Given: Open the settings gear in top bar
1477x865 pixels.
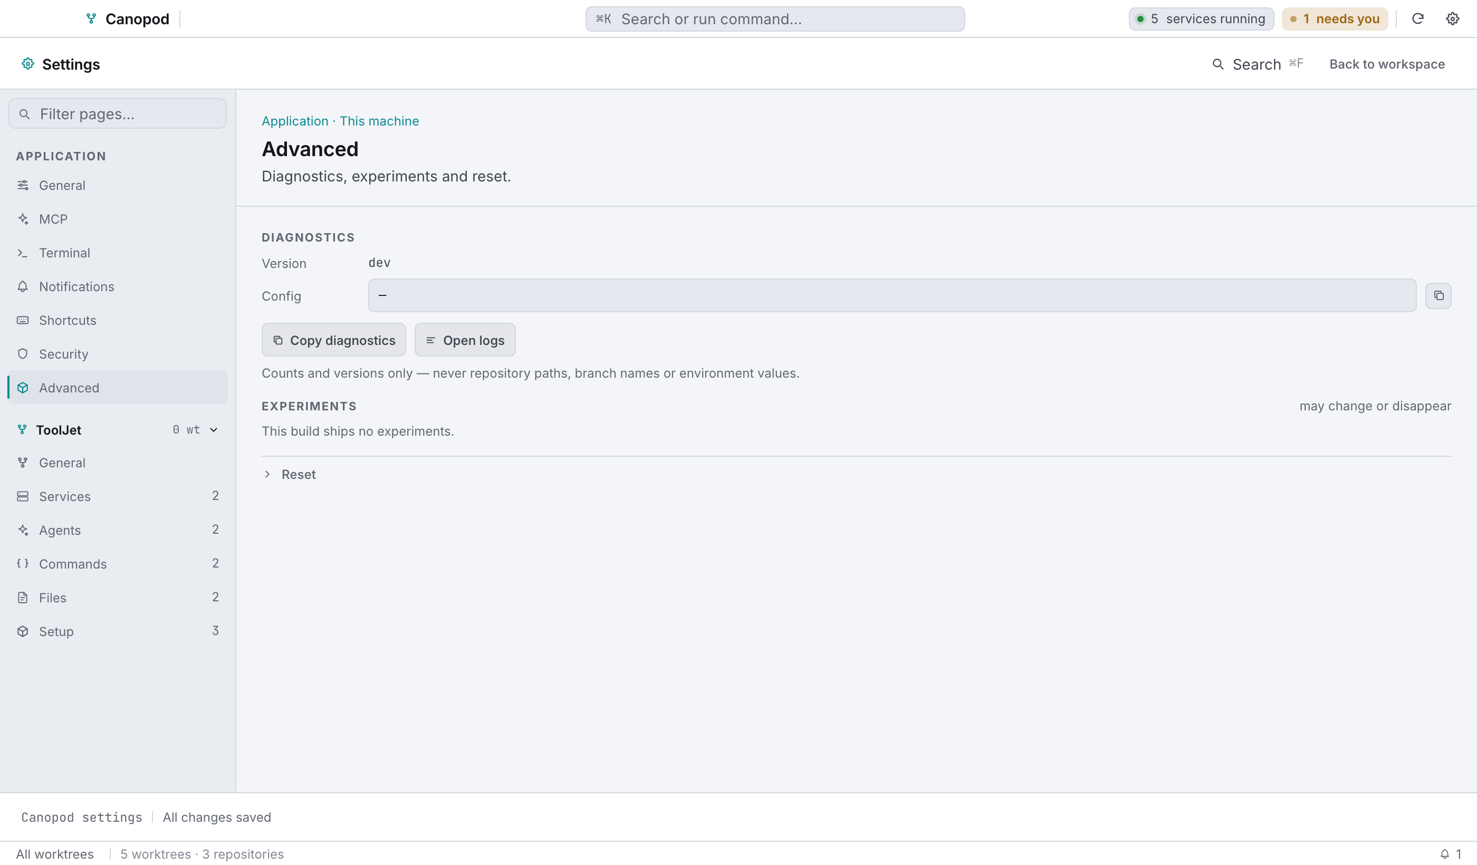Looking at the screenshot, I should pos(1452,19).
